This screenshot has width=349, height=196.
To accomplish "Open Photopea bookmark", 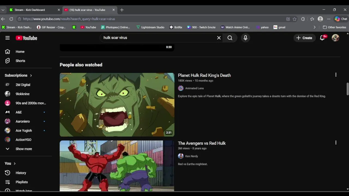I will (115, 27).
